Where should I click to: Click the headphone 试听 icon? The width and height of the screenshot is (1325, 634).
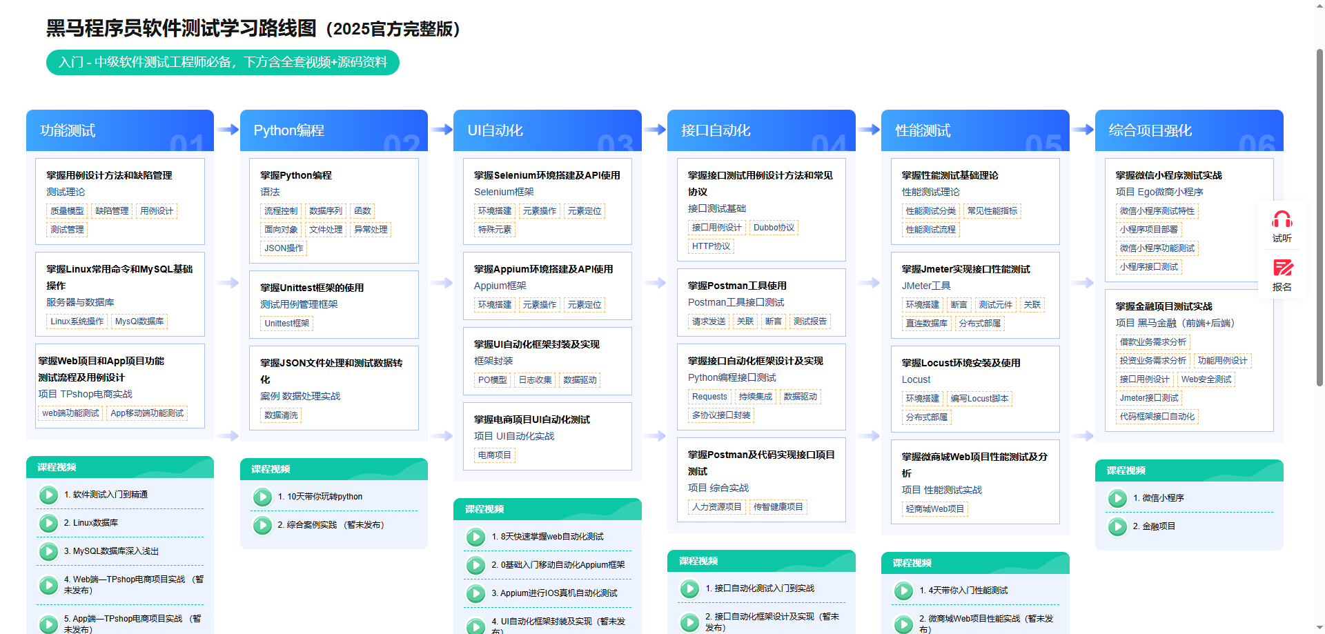coord(1282,221)
